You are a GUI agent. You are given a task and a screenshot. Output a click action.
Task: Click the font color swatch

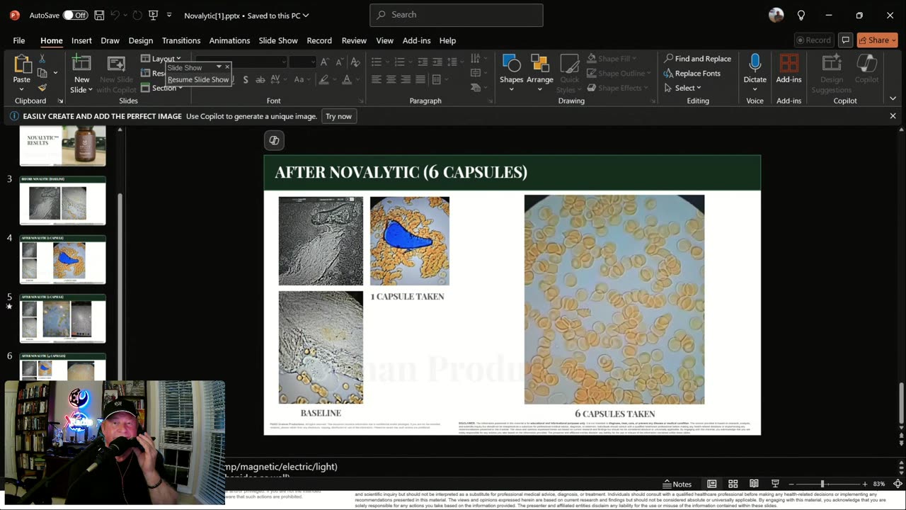coord(347,79)
